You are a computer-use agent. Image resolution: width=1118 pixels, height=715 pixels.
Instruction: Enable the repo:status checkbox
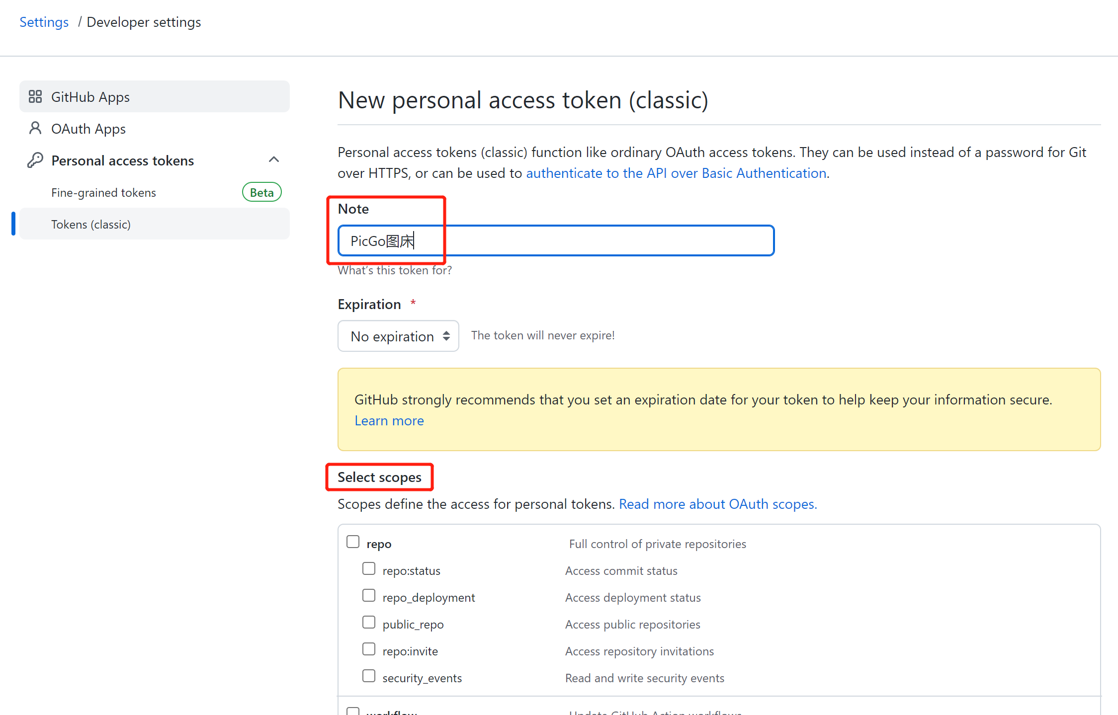369,568
